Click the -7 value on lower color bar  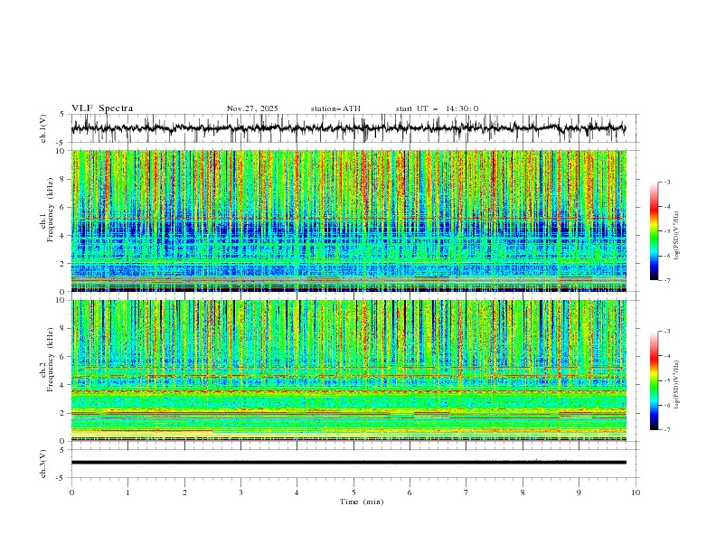(x=666, y=430)
